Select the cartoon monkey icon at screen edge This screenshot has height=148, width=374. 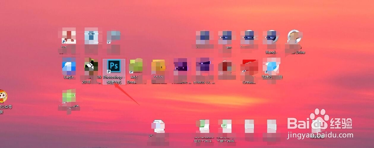coord(3,96)
